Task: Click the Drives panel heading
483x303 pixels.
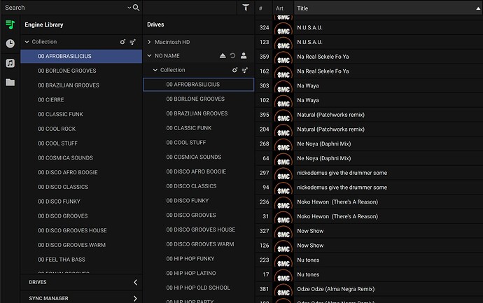Action: click(x=155, y=24)
